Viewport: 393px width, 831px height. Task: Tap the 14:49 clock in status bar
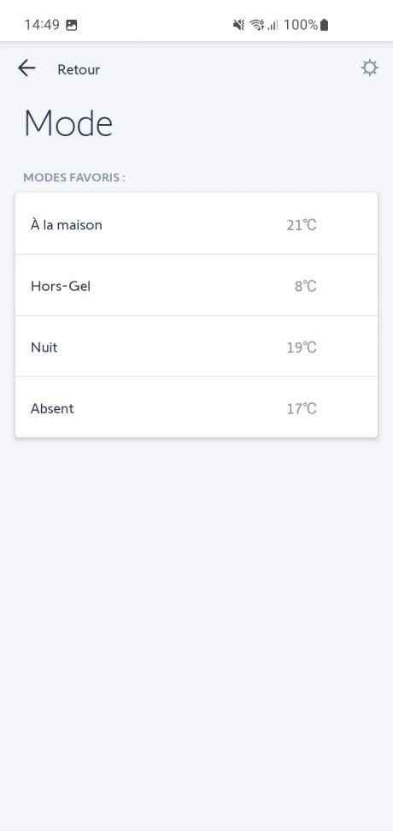pyautogui.click(x=42, y=25)
